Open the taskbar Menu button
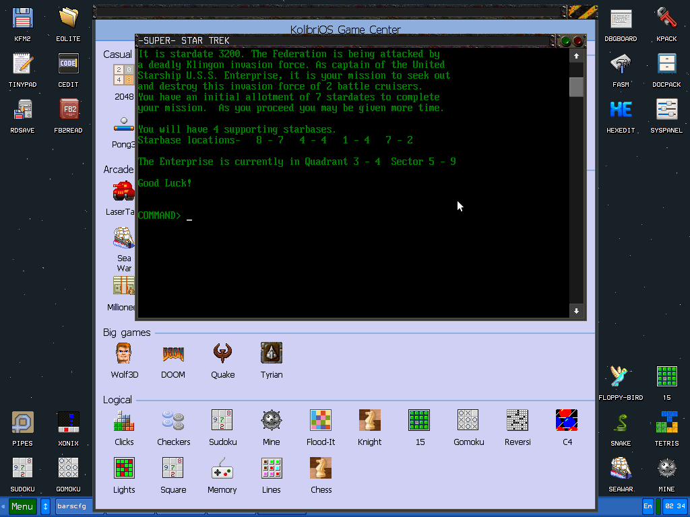 click(x=22, y=506)
